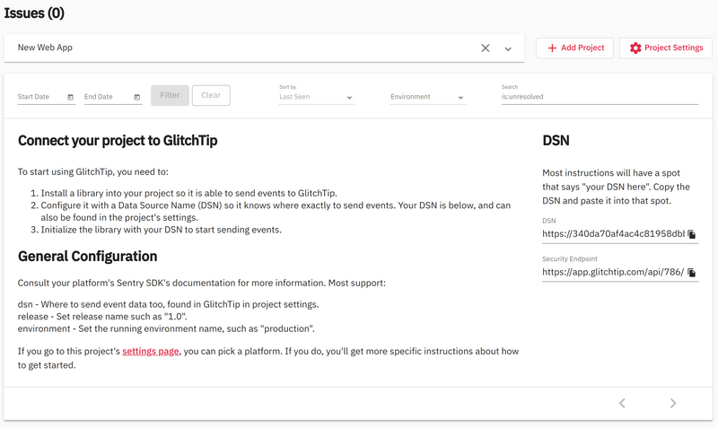
Task: Clear the New Web App project selection
Action: coord(486,48)
